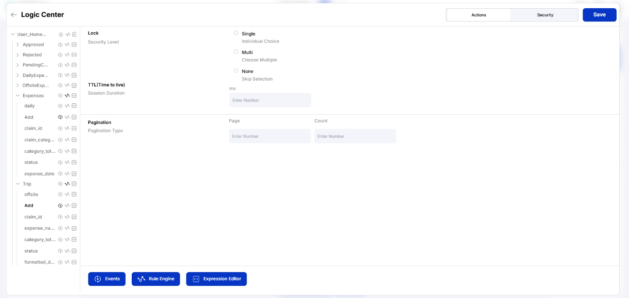Screen dimensions: 629x298
Task: Open the Events icon for the Expenses node
Action: point(60,96)
